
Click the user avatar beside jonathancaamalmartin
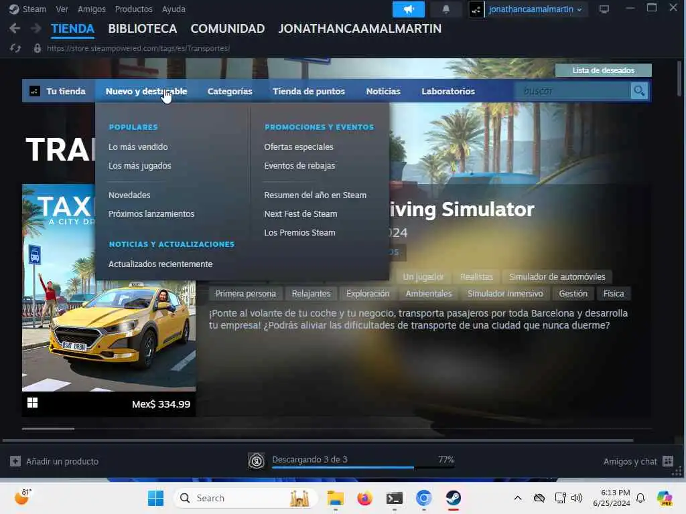tap(476, 9)
